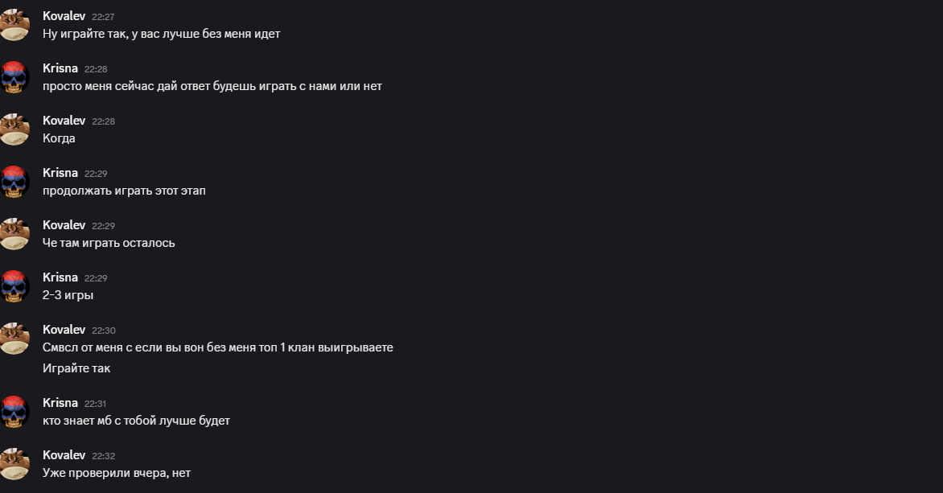Click the Kovalev username at 22:30
The width and height of the screenshot is (943, 493).
[64, 330]
